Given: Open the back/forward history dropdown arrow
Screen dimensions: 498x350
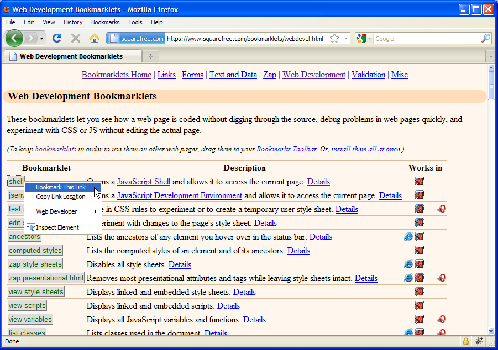Looking at the screenshot, I should pos(42,39).
